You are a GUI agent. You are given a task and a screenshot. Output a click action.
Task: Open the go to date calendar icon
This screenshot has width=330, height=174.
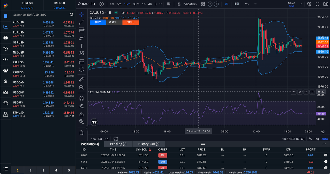115,139
